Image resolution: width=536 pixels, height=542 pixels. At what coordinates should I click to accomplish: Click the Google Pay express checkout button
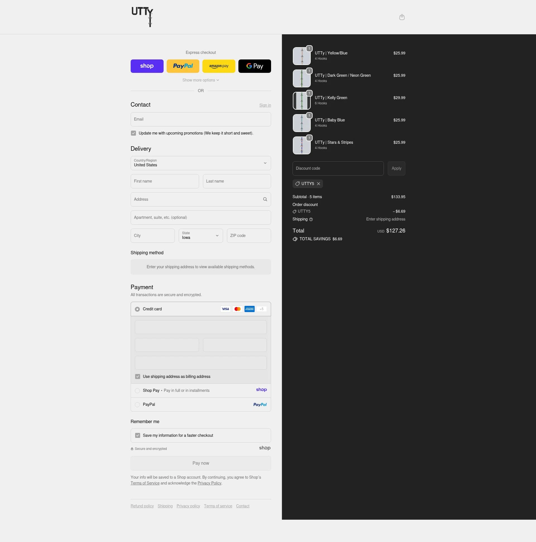(x=255, y=66)
